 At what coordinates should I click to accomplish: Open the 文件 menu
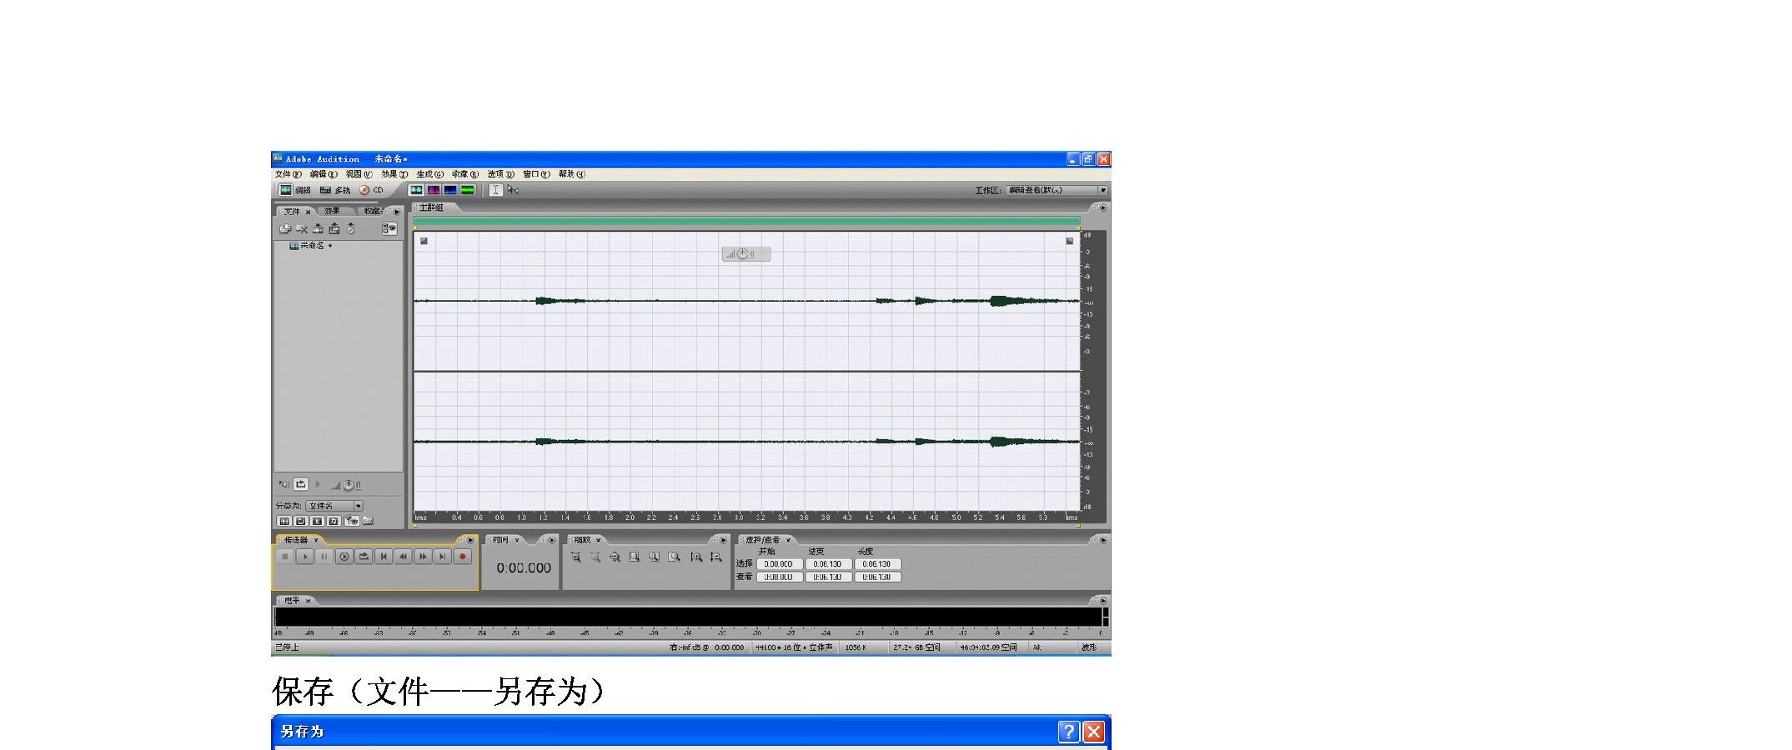(288, 174)
